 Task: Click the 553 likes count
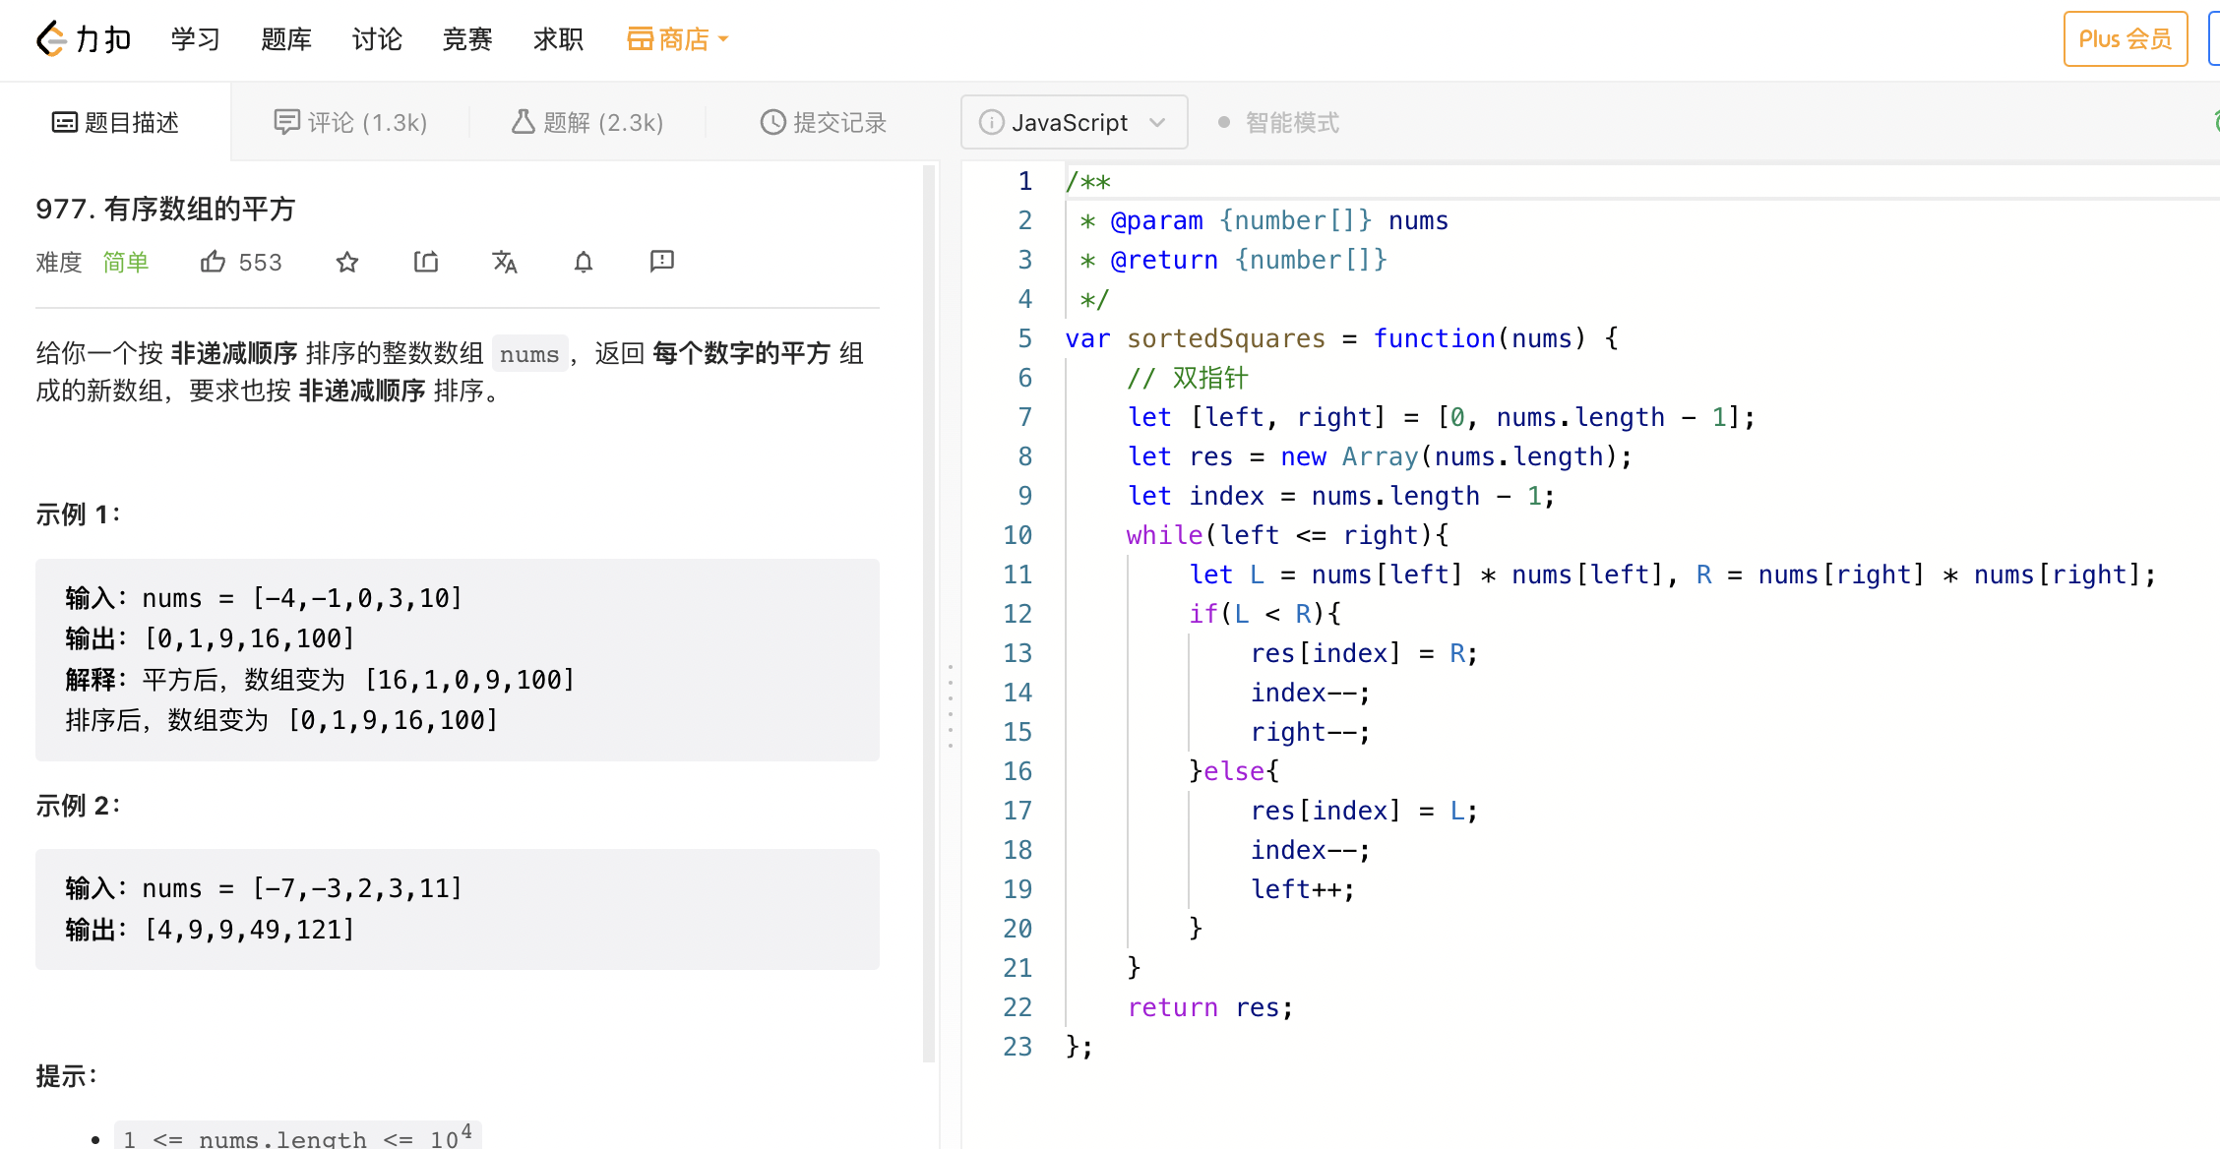tap(260, 262)
